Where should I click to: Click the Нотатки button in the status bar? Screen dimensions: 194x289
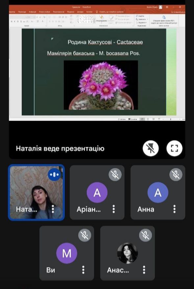[x=122, y=119]
